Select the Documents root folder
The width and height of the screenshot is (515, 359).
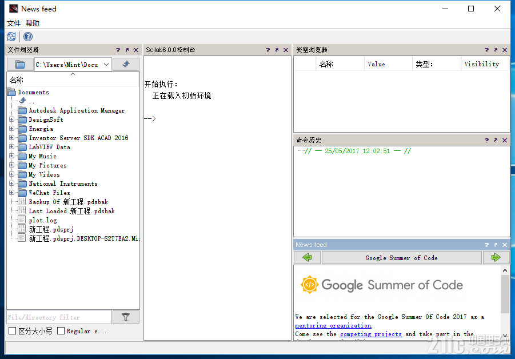33,92
